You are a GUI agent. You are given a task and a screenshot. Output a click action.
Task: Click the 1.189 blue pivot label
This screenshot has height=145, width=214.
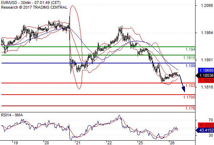(190, 66)
